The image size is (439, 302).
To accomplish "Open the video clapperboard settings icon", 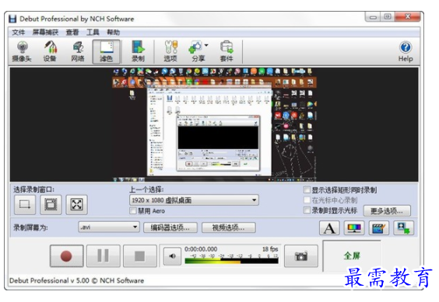I will click(x=378, y=228).
